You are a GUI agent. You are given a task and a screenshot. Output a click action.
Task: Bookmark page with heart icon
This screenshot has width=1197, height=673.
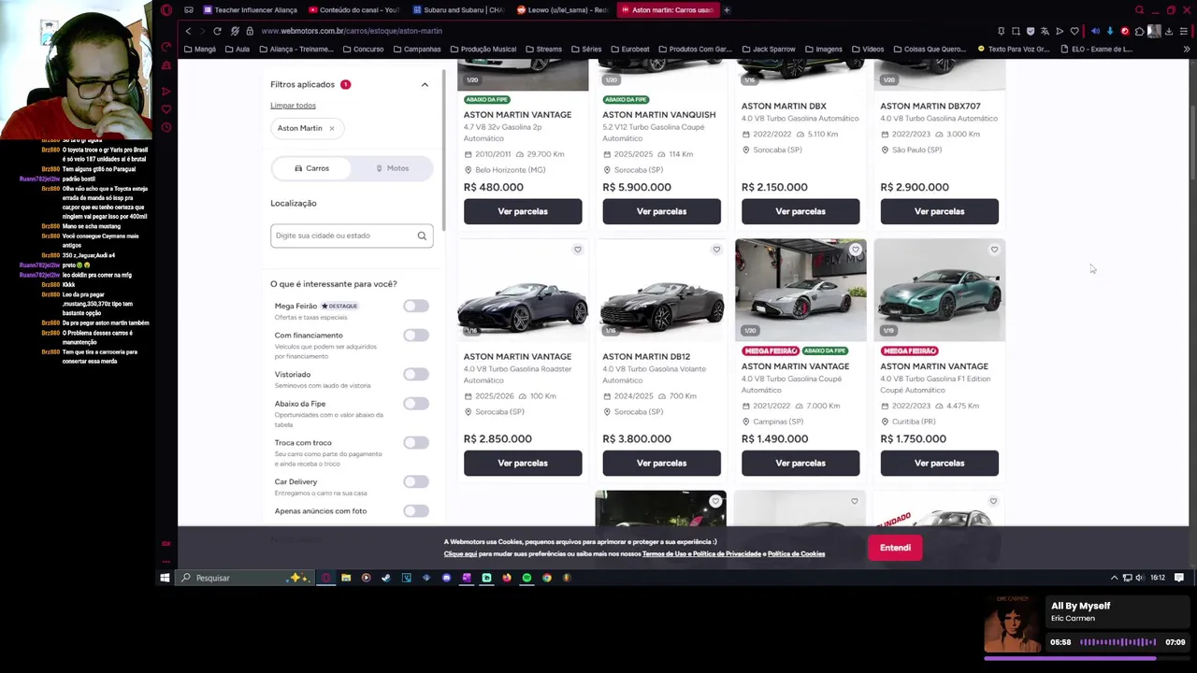click(x=1074, y=31)
